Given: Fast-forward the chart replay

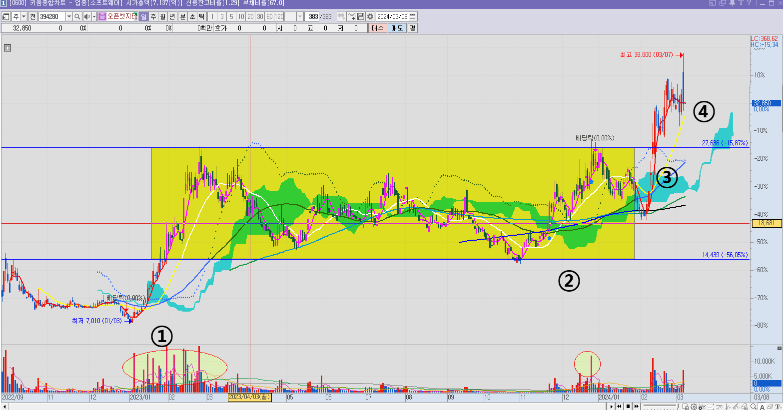Looking at the screenshot, I should [x=637, y=407].
